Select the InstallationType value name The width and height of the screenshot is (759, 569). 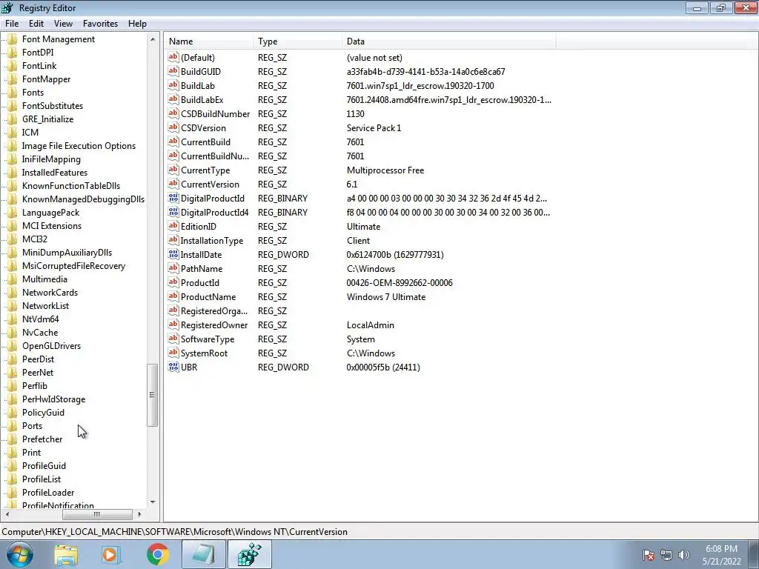pos(211,241)
